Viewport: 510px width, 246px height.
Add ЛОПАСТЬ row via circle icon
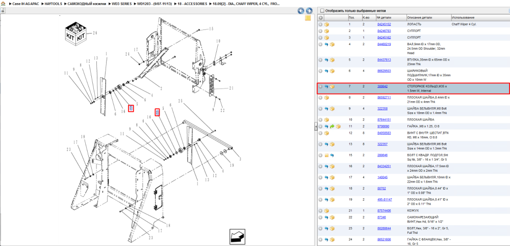321,24
